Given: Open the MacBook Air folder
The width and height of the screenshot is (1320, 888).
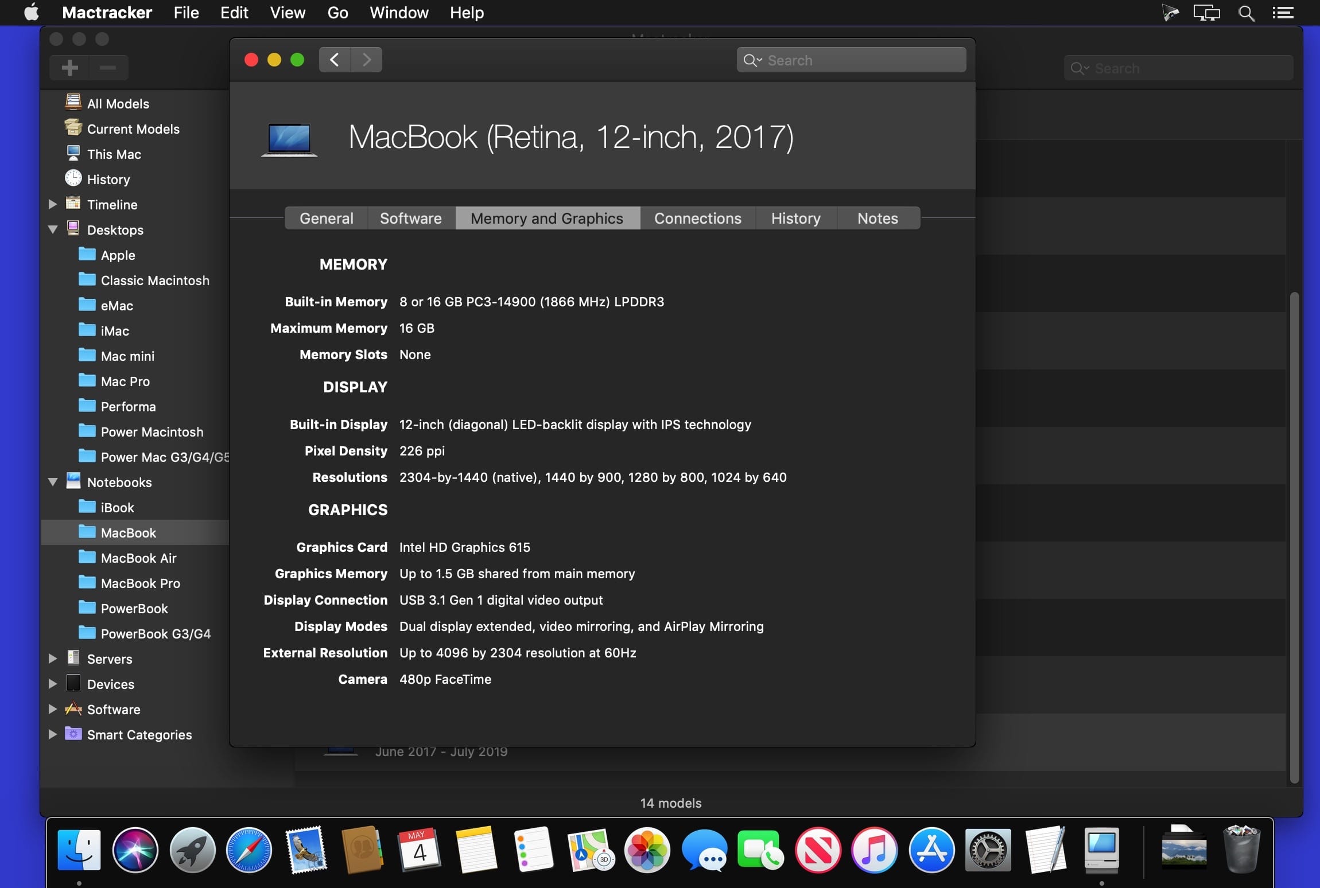Looking at the screenshot, I should pos(138,558).
